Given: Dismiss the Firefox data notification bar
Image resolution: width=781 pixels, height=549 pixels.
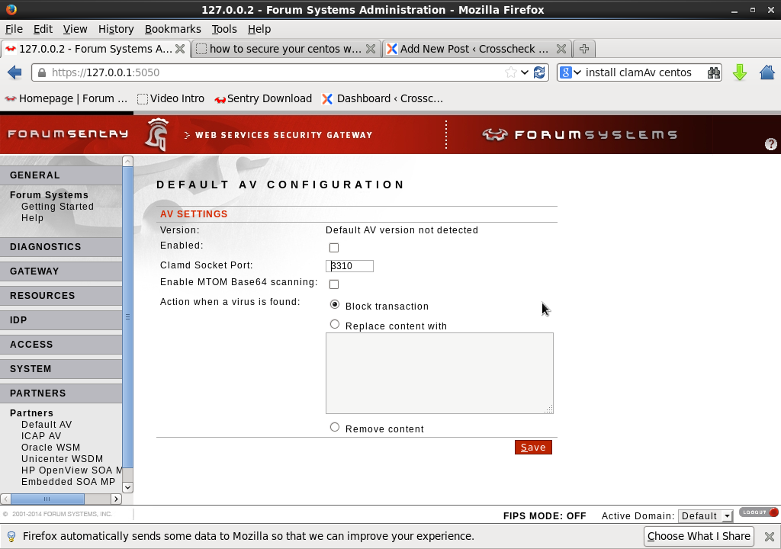Looking at the screenshot, I should coord(769,537).
